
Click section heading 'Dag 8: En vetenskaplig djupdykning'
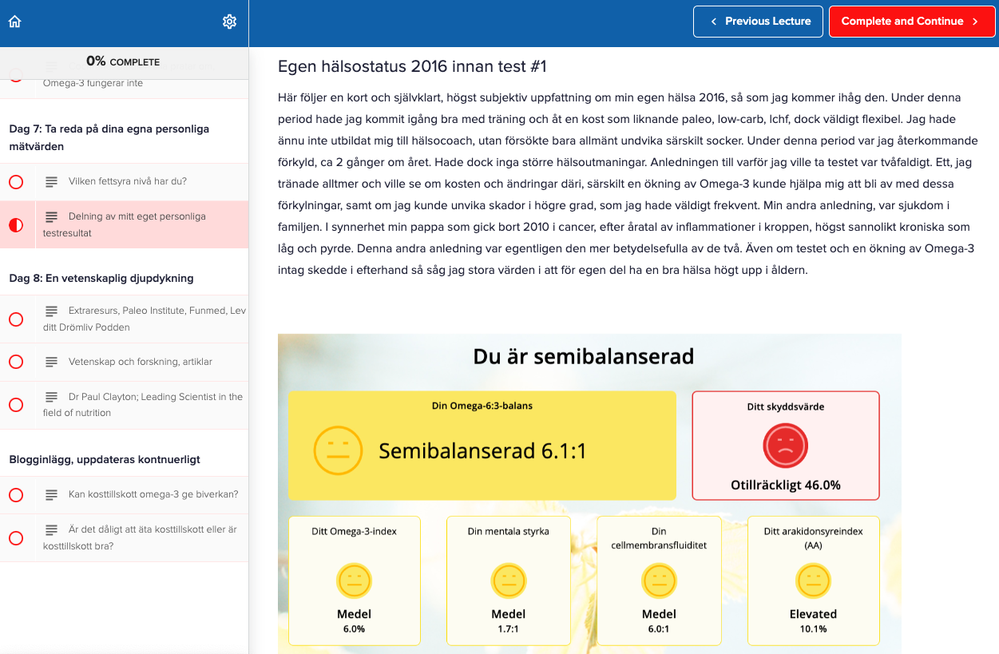101,278
